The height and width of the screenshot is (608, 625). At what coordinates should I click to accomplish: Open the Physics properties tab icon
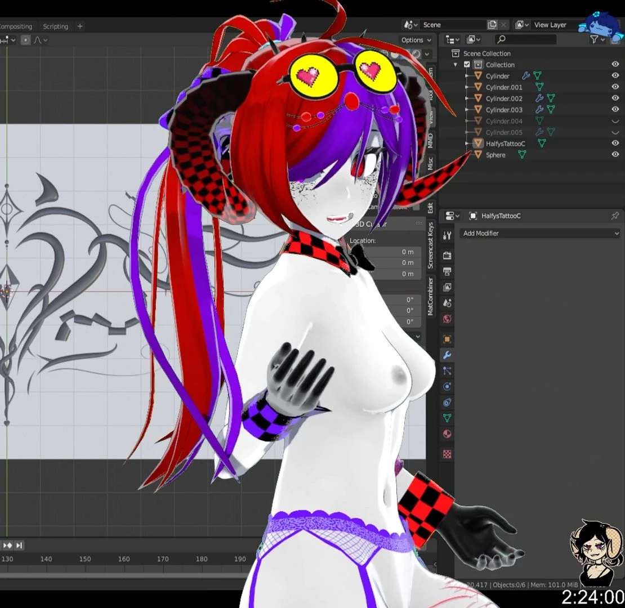pyautogui.click(x=447, y=387)
